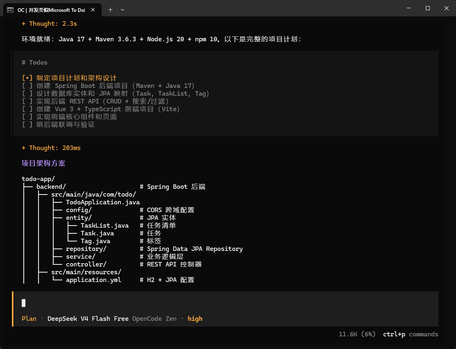Click the comment # CORS 跨域配置
The image size is (456, 349).
pyautogui.click(x=167, y=210)
